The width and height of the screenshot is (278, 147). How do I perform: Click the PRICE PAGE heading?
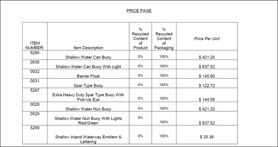pyautogui.click(x=139, y=11)
